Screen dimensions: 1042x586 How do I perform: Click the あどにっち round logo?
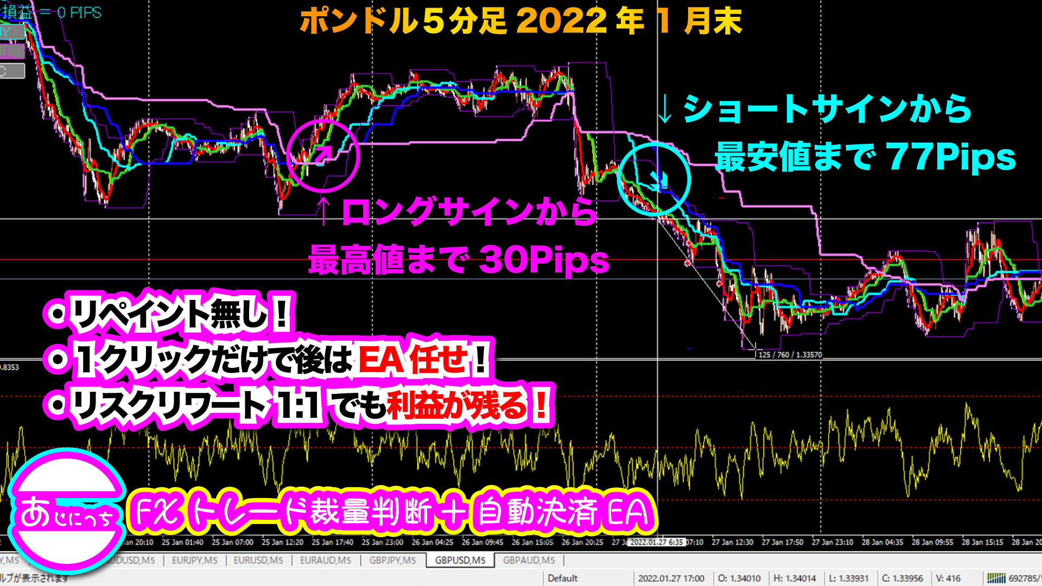(66, 512)
